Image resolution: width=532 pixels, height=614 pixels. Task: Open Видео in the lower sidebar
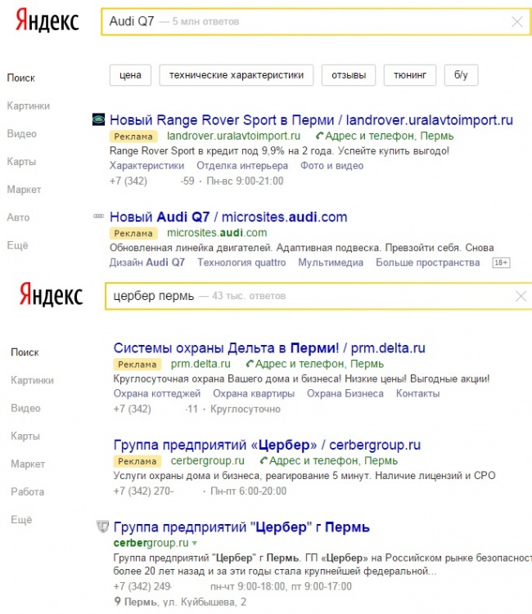[x=26, y=408]
